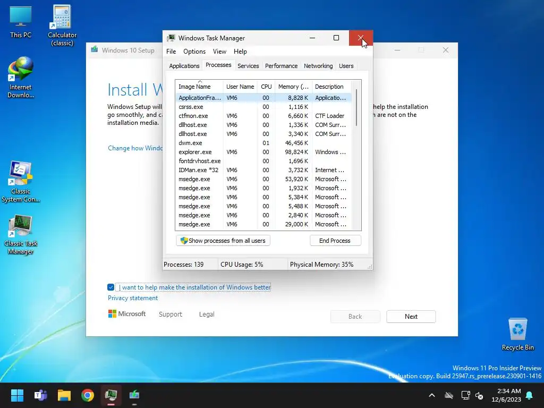Click the Microsoft logo in Setup
The height and width of the screenshot is (408, 544).
point(127,314)
